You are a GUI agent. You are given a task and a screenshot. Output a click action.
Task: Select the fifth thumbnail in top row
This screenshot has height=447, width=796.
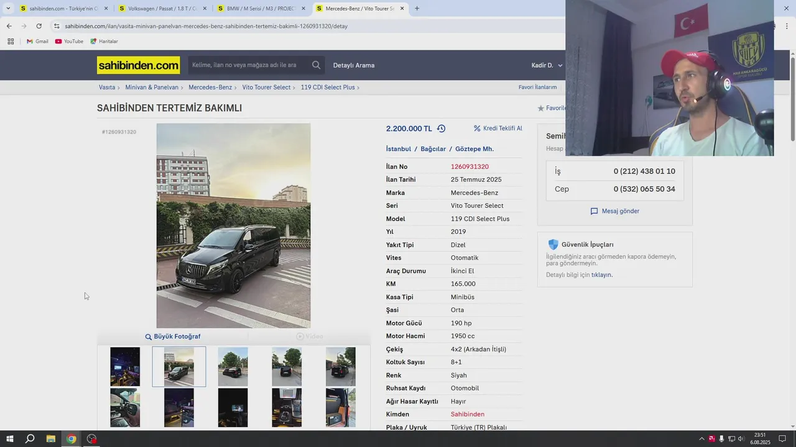(341, 367)
